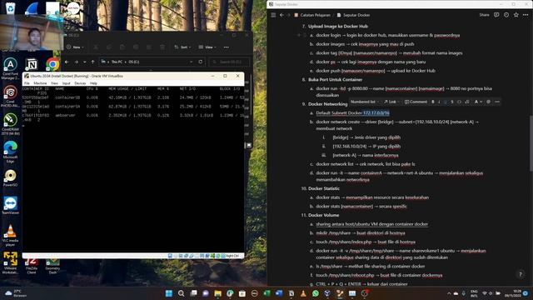Open Notion page more options menu

coord(526,15)
